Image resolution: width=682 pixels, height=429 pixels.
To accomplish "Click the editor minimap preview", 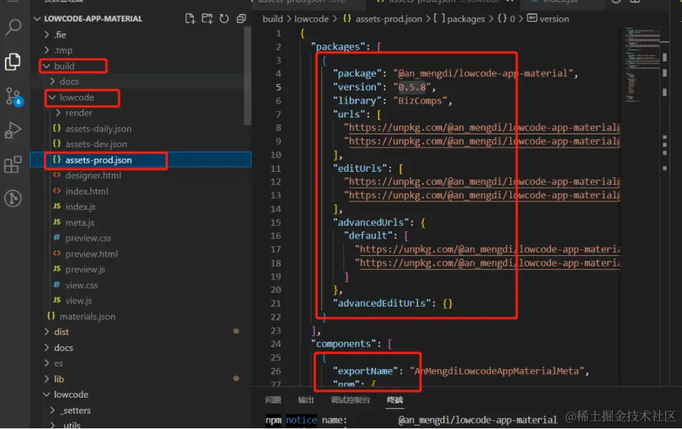I will click(642, 65).
